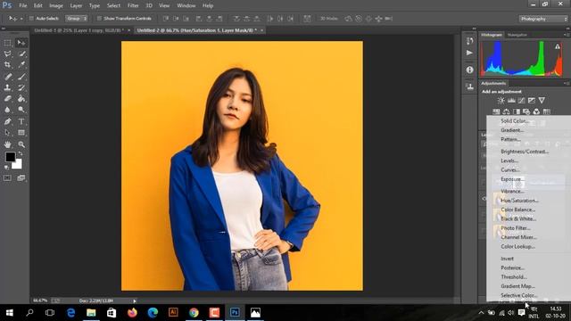This screenshot has width=571, height=321.
Task: Click the foreground color swatch
Action: point(10,157)
